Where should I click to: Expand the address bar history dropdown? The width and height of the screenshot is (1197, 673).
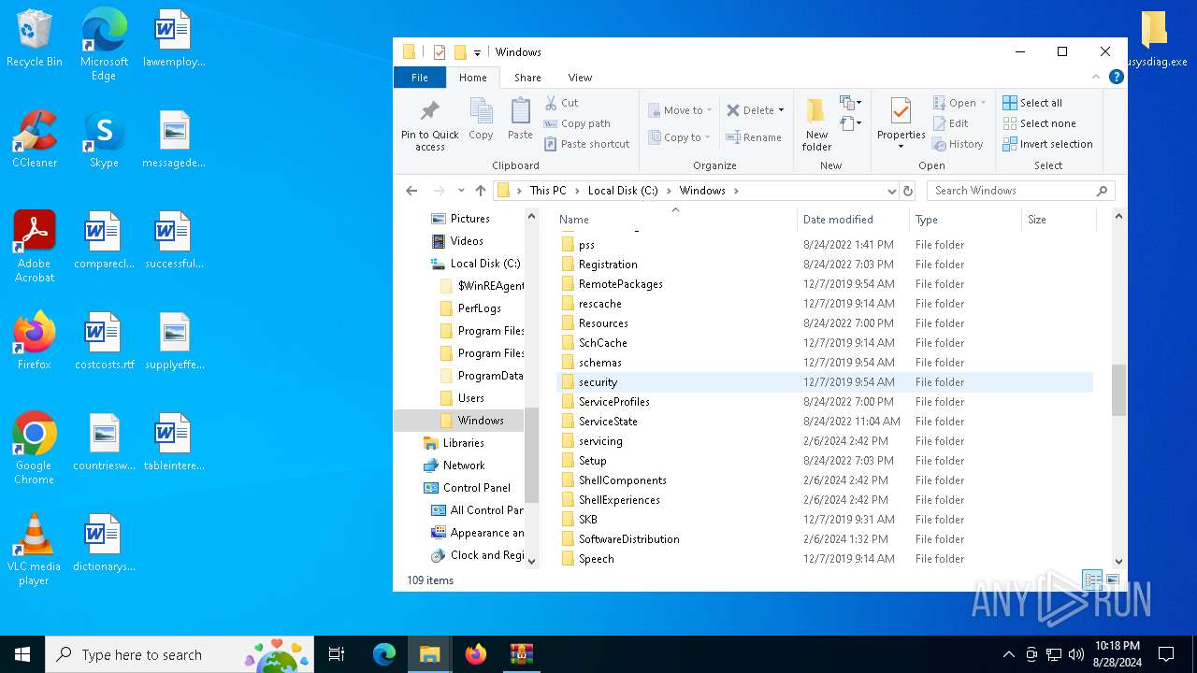(x=891, y=191)
